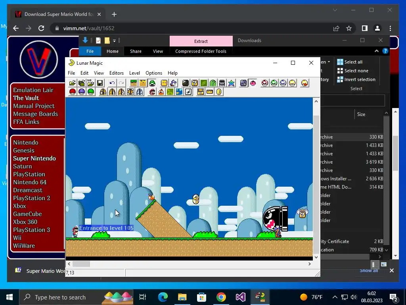Click the blue arched door toolbar icon
Screen dimensions: 406x305
click(140, 92)
